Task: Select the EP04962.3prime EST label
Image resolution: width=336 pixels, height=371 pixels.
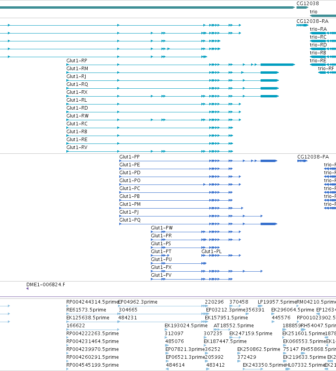Action: pyautogui.click(x=138, y=302)
